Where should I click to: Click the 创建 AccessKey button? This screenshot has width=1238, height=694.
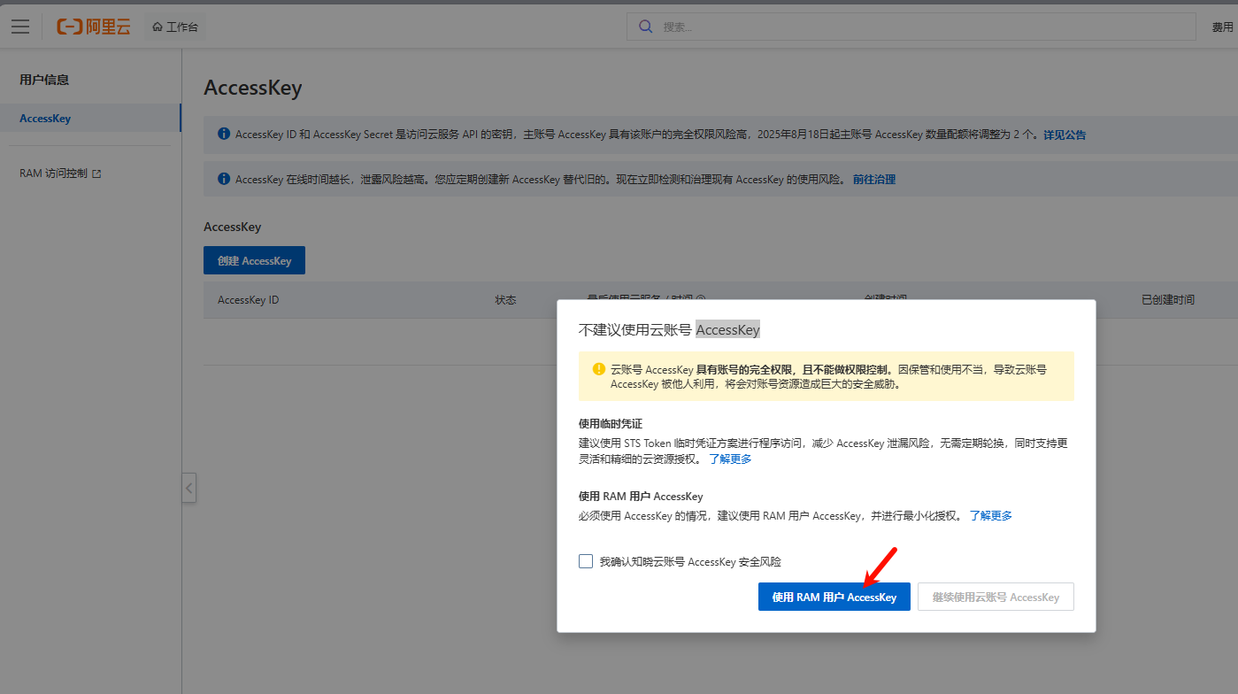[x=254, y=260]
